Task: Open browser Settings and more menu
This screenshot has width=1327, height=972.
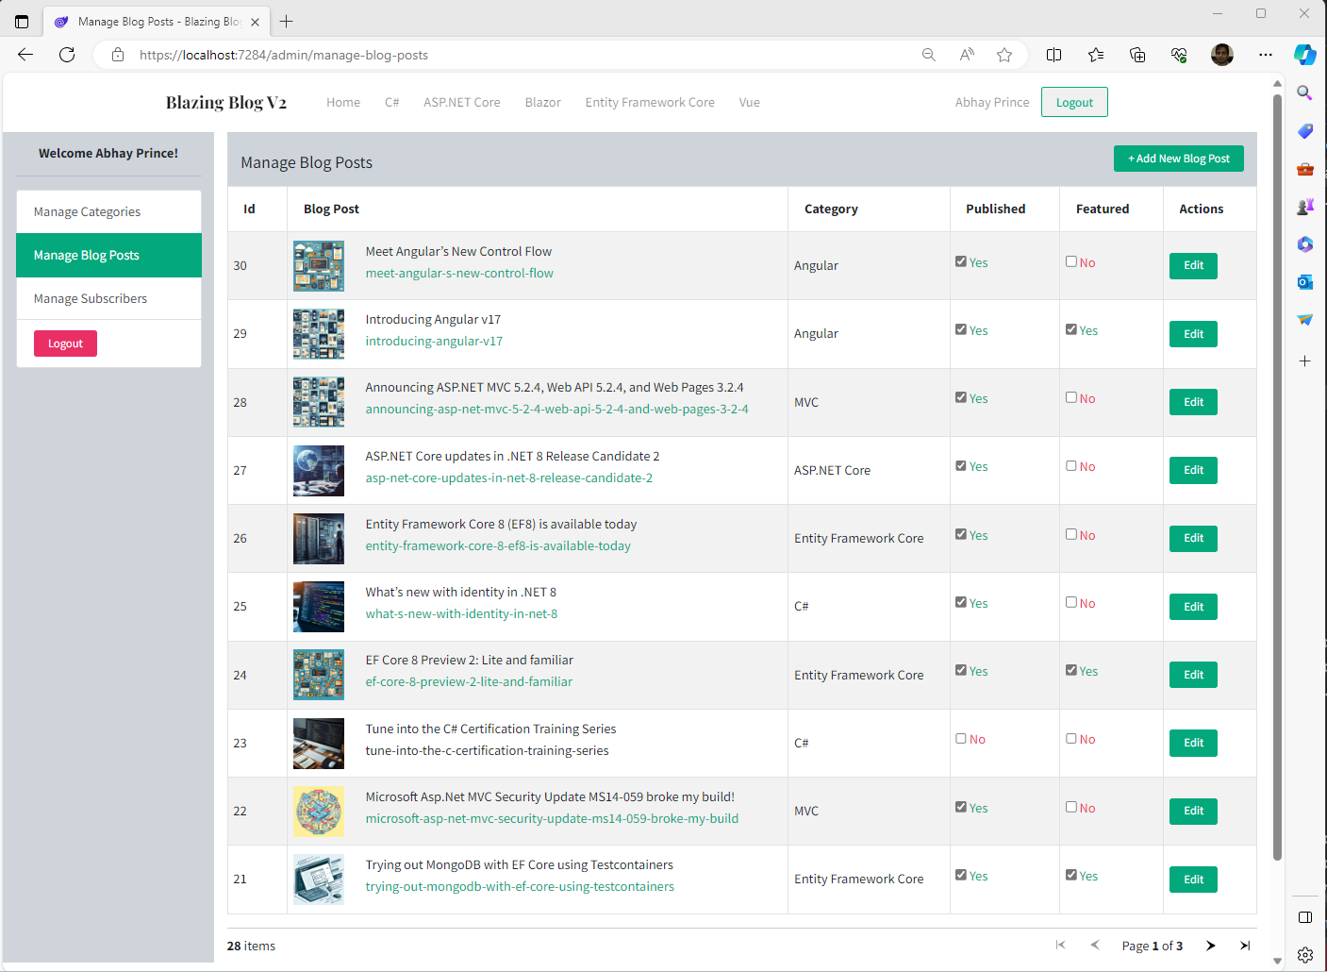Action: tap(1266, 55)
